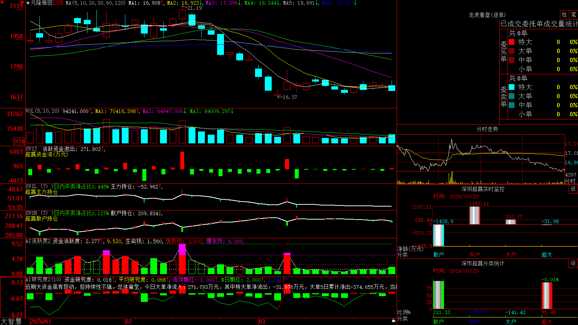Select 超大 category in 深市超赢分类统计 chart
The width and height of the screenshot is (578, 325).
[x=547, y=322]
